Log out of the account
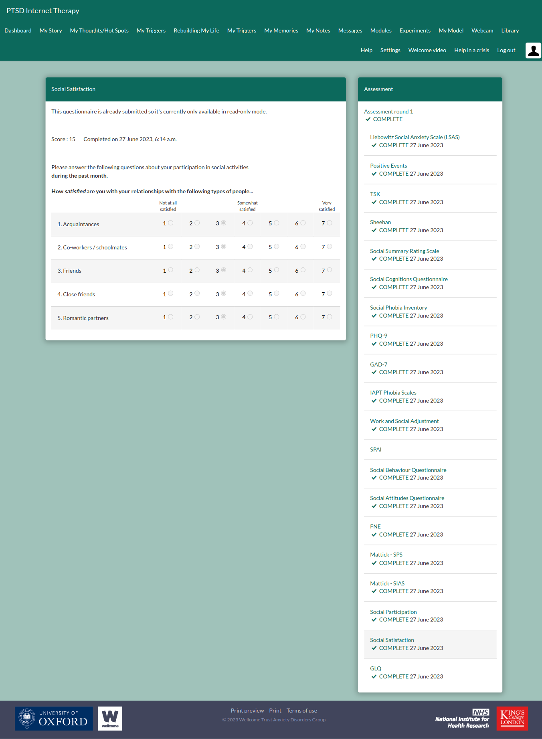 point(506,50)
